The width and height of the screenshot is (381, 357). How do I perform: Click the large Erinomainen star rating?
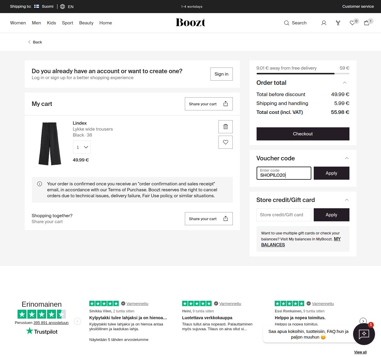click(x=42, y=314)
